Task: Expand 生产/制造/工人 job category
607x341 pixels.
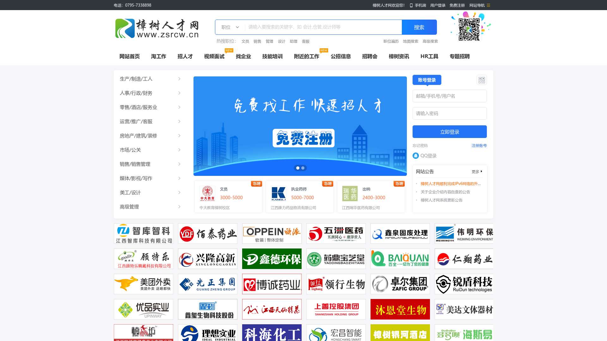Action: pyautogui.click(x=150, y=79)
